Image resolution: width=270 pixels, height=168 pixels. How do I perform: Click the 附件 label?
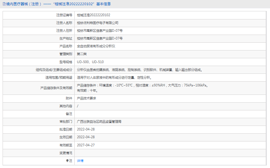(69, 98)
